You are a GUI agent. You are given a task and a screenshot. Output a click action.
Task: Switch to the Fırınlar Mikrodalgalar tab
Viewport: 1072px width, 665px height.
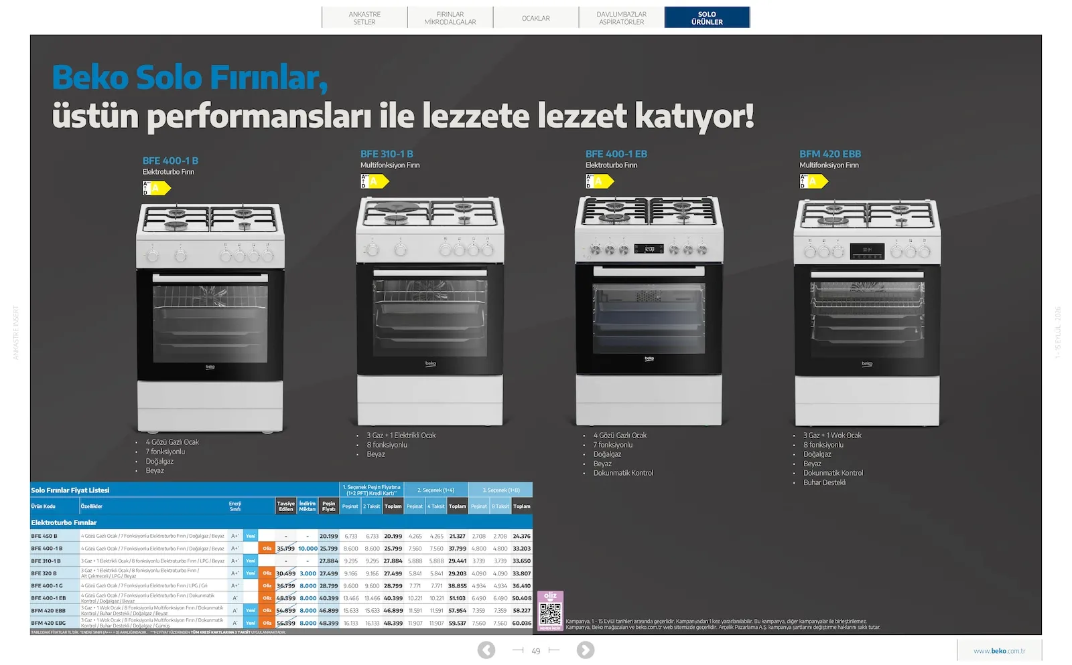[450, 18]
